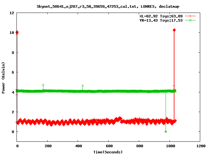Image resolution: width=207 pixels, height=155 pixels.
Task: Click the green spike marker near 430 seconds
Action: pos(82,85)
